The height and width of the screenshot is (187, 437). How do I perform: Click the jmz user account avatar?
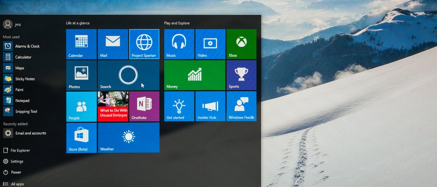[8, 24]
